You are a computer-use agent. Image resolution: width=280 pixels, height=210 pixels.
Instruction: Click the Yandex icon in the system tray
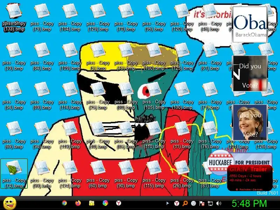177,203
